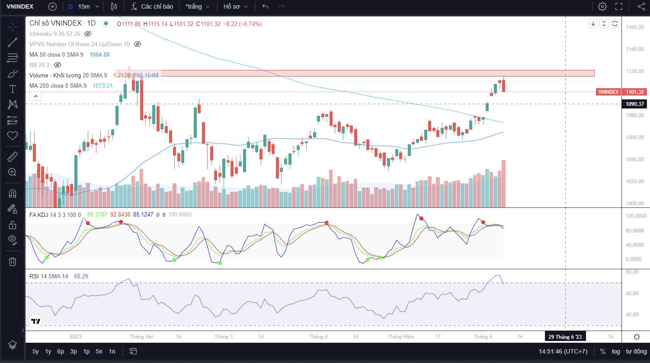Select the ruler measure tool

(13, 157)
